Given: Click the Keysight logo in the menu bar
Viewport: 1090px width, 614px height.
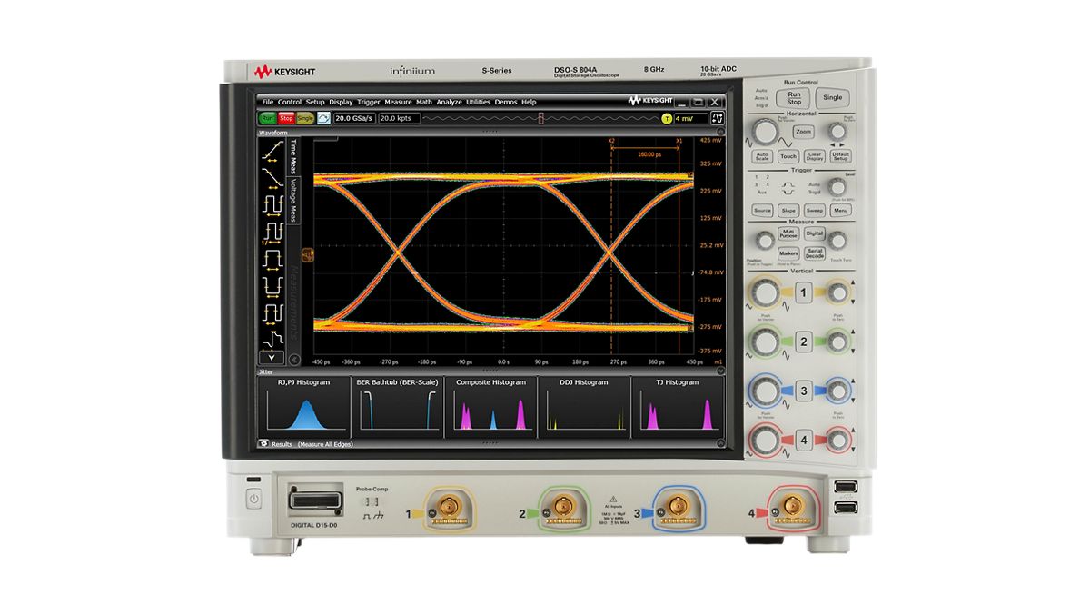Looking at the screenshot, I should (650, 102).
